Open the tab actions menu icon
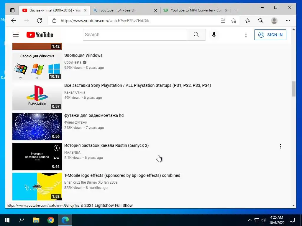This screenshot has width=302, height=226. 12,10
